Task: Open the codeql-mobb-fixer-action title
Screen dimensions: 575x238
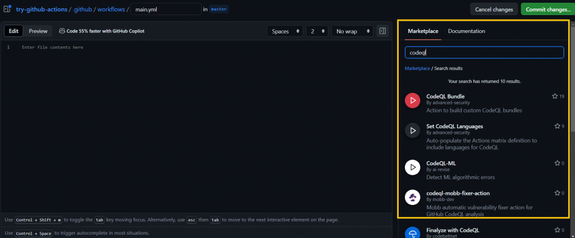Action: [x=458, y=193]
